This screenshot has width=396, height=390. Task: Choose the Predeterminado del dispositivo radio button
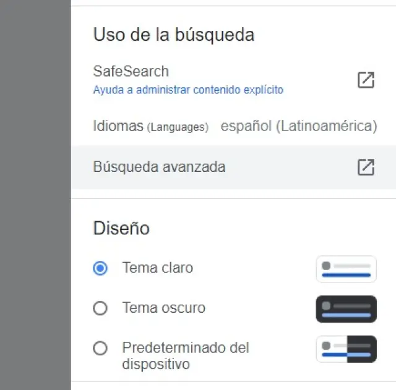click(100, 348)
